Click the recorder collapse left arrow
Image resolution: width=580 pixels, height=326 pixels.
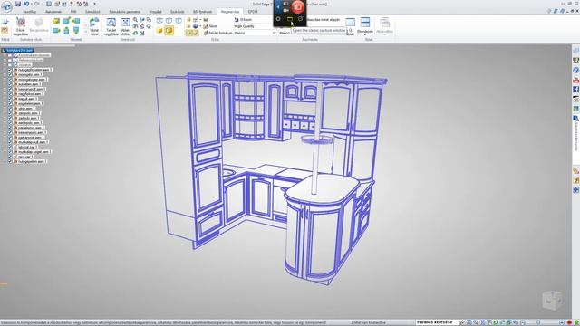(x=278, y=6)
